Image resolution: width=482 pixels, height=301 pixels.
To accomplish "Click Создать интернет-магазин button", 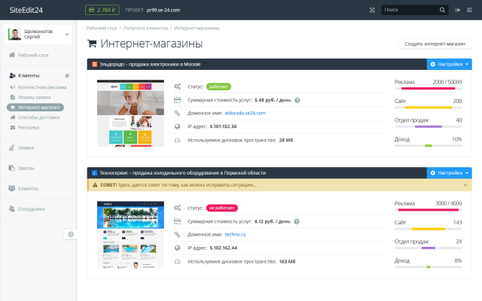I will [435, 44].
